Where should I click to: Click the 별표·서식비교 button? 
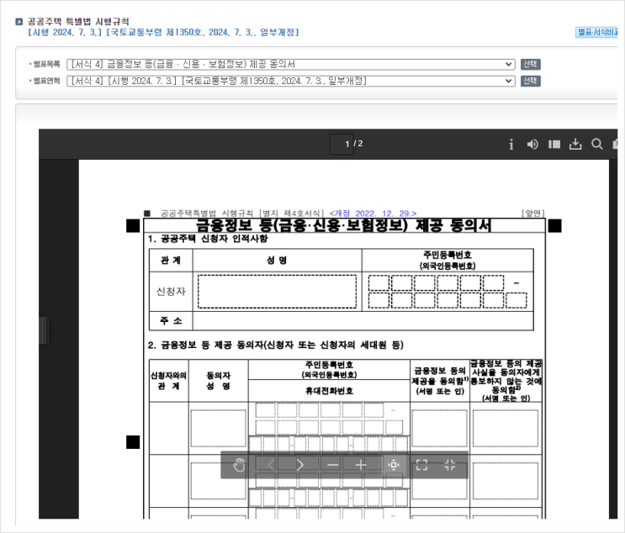(596, 32)
